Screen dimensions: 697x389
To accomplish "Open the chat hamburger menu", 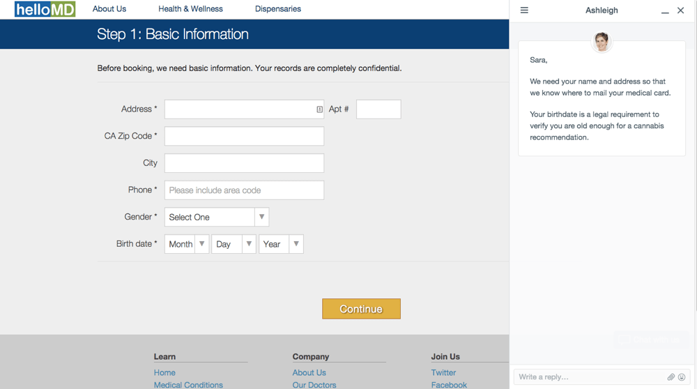I will pyautogui.click(x=524, y=10).
